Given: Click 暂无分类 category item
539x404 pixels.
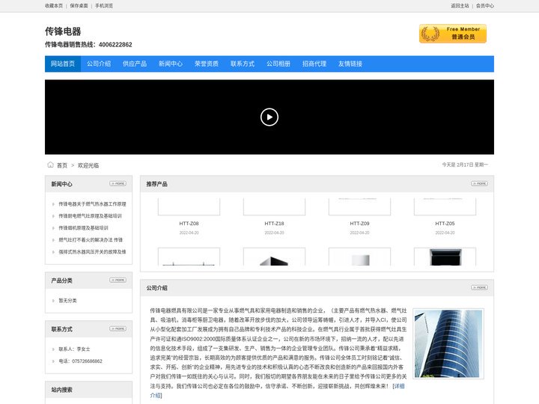Looking at the screenshot, I should point(67,301).
